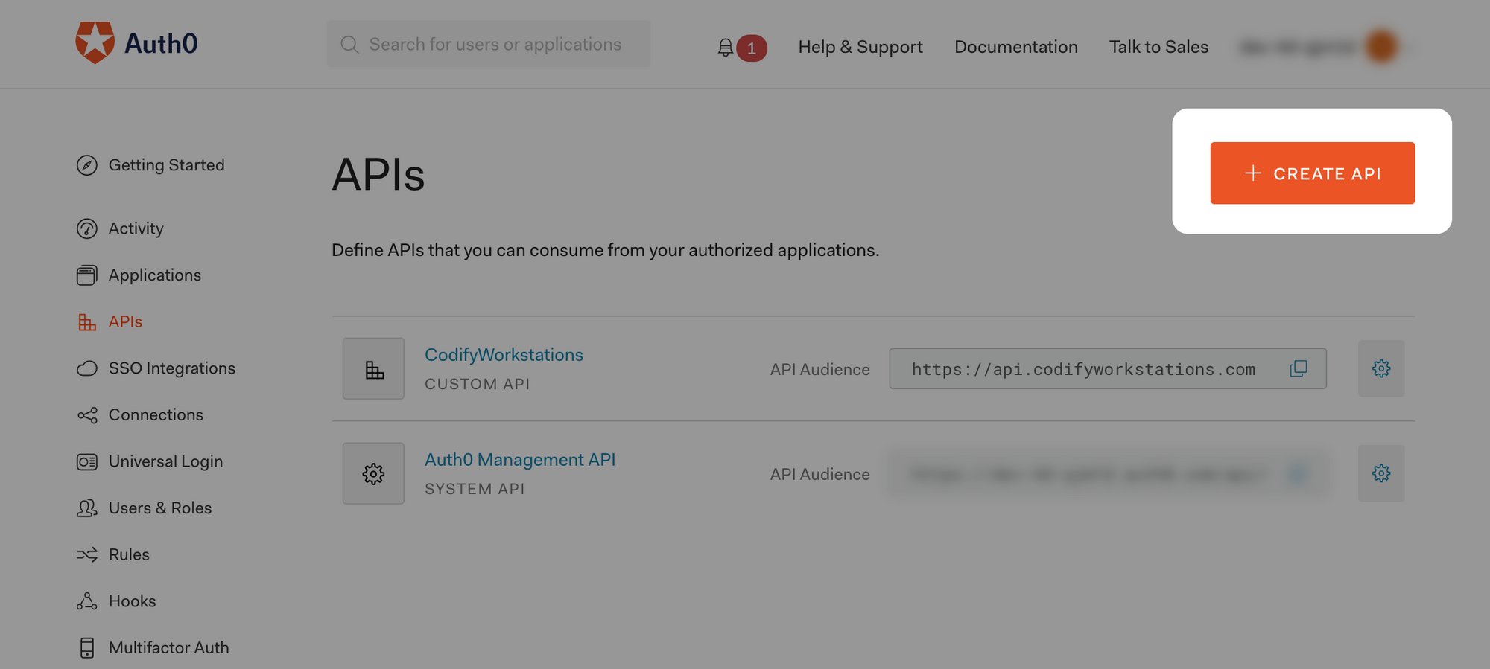Click 'API Audience' label in CodifyWorkstations row
The image size is (1490, 669).
coord(820,369)
